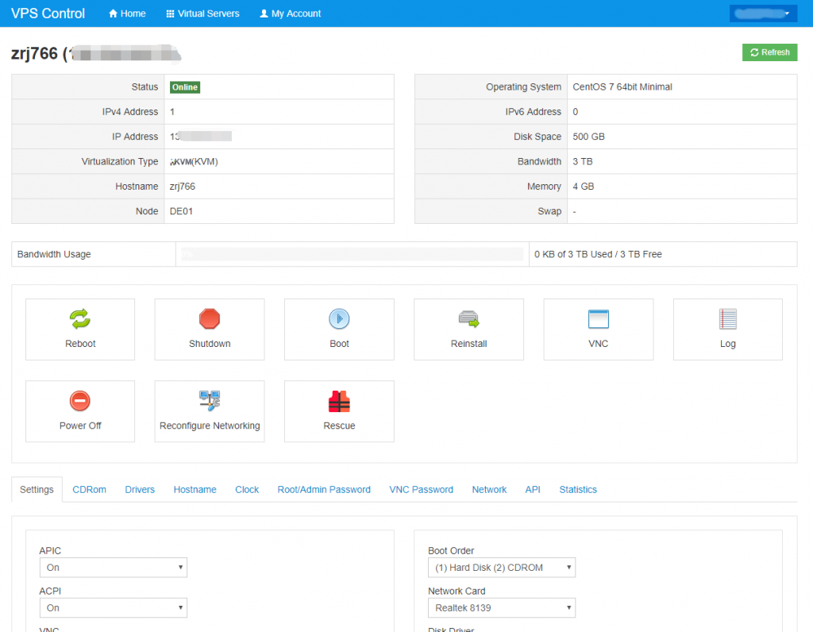The width and height of the screenshot is (813, 632).
Task: Click the Reinstall disk icon
Action: click(x=468, y=319)
